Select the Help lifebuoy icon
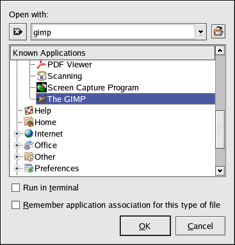 pyautogui.click(x=29, y=110)
